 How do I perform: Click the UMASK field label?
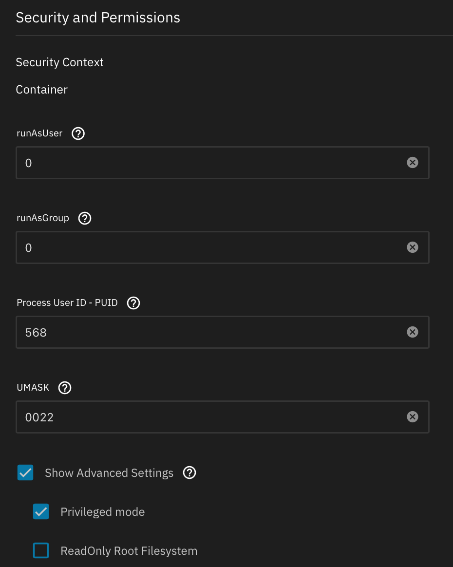(x=33, y=387)
